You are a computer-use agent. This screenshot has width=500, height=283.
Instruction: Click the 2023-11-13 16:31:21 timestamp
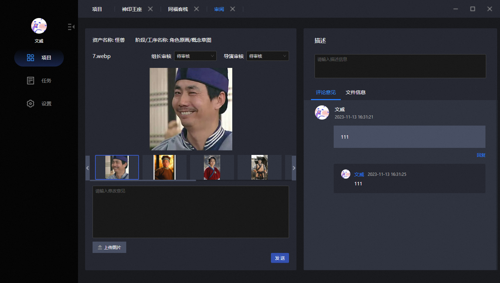tap(354, 117)
